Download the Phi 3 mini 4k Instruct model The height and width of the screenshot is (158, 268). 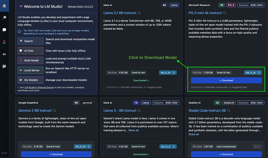pyautogui.click(x=226, y=80)
